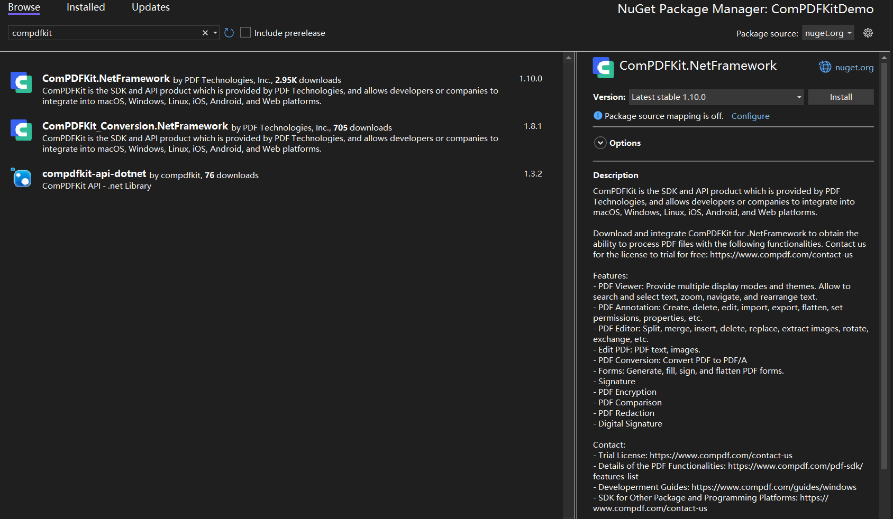Install the ComPDFKit.NetFramework package

[841, 97]
